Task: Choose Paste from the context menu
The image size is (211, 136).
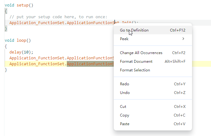Action: (153, 124)
